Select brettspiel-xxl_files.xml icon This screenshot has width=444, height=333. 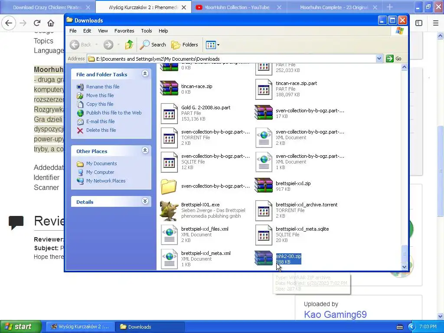pyautogui.click(x=169, y=235)
